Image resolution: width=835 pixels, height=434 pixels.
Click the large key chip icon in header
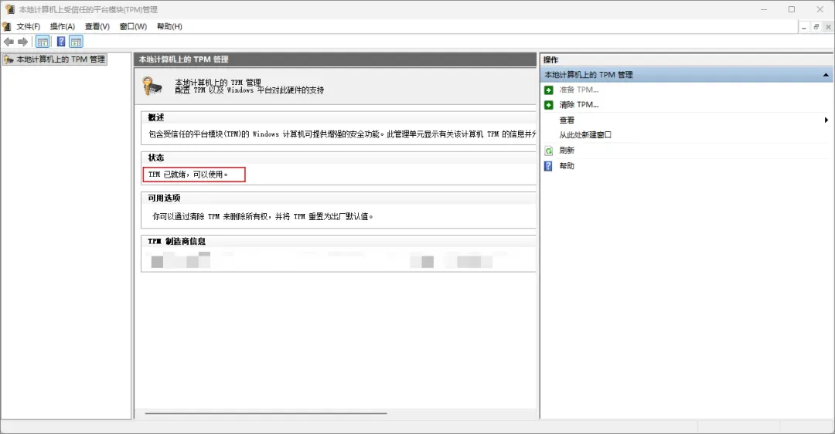coord(152,86)
